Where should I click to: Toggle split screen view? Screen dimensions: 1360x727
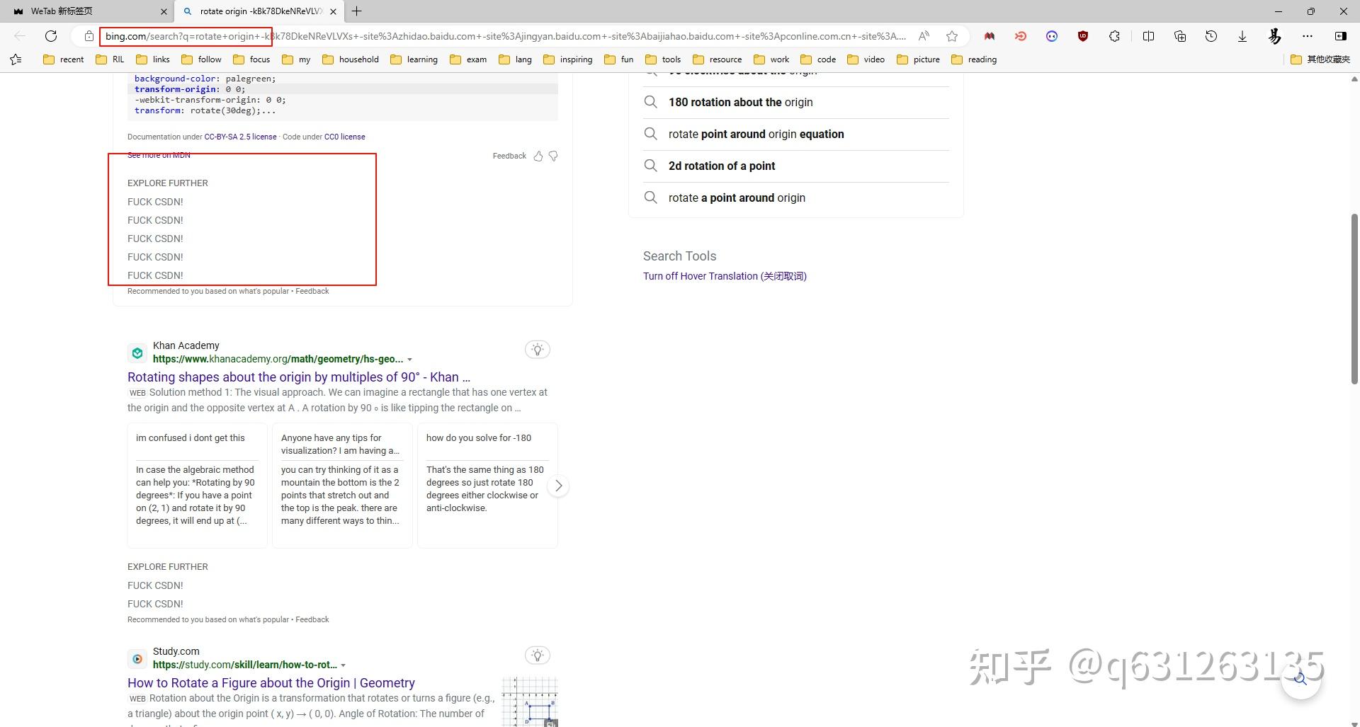point(1149,36)
